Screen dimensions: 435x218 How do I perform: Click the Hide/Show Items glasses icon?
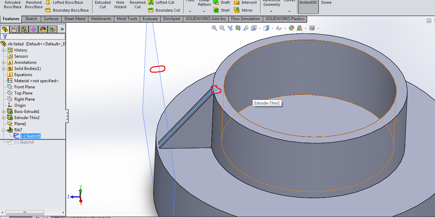pos(279,28)
